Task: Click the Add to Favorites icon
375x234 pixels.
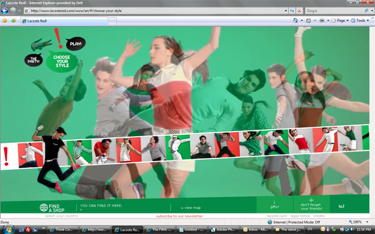Action: (x=14, y=21)
